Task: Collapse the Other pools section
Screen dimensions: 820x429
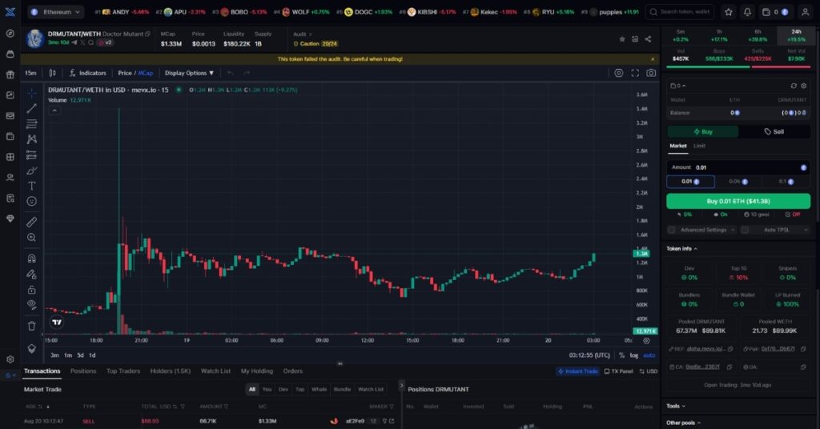Action: [684, 423]
